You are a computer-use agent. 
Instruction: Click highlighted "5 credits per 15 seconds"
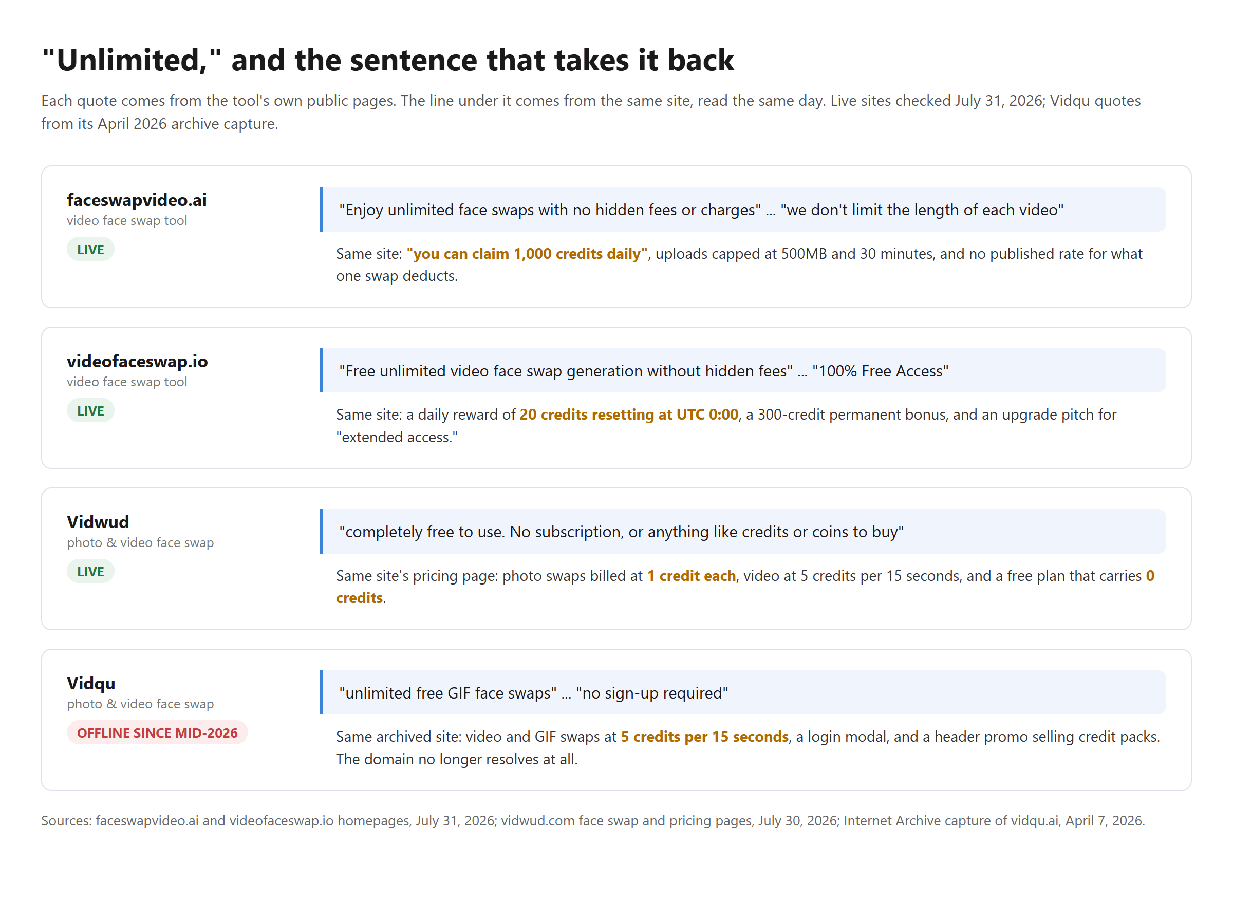(x=704, y=737)
